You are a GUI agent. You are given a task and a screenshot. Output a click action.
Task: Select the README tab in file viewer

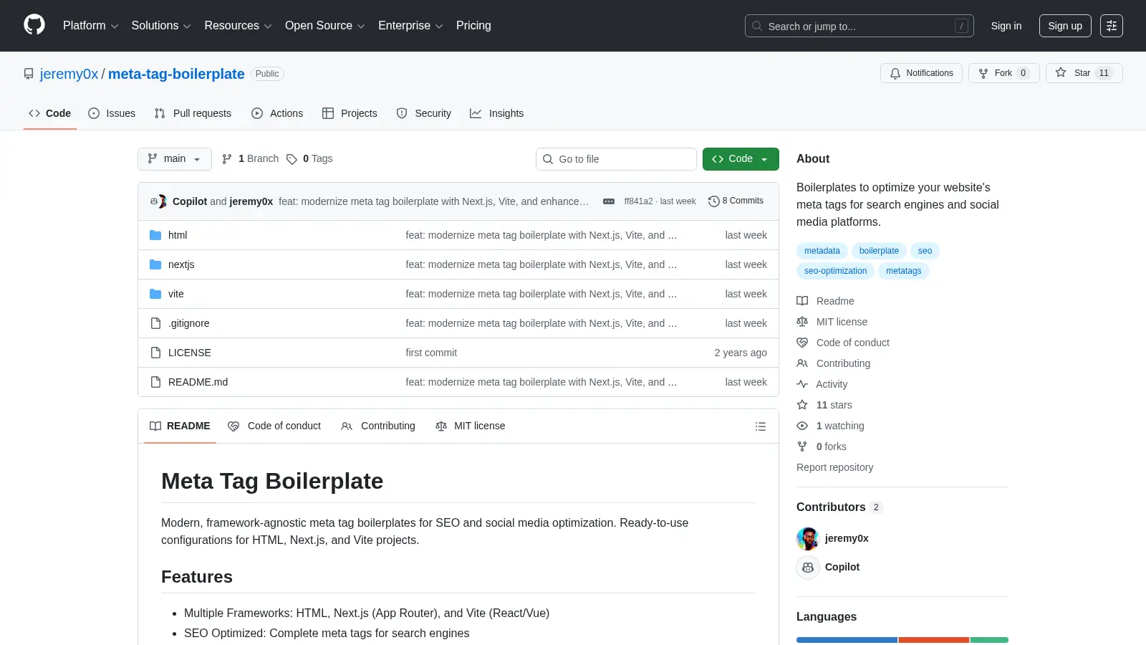click(180, 426)
